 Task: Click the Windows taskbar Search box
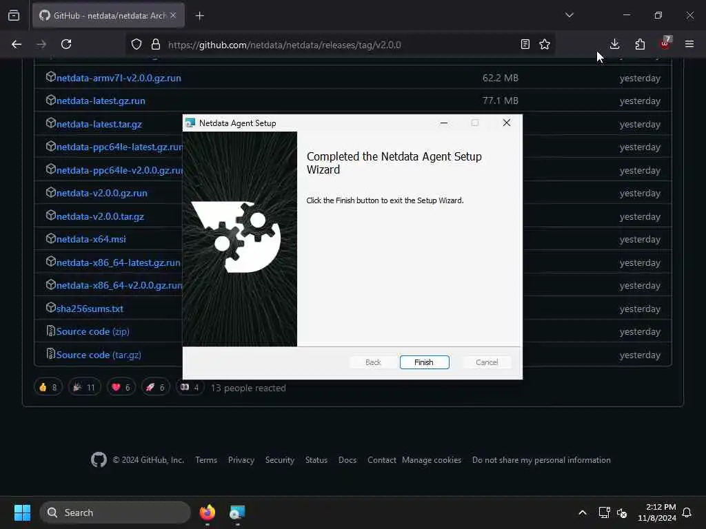click(115, 512)
